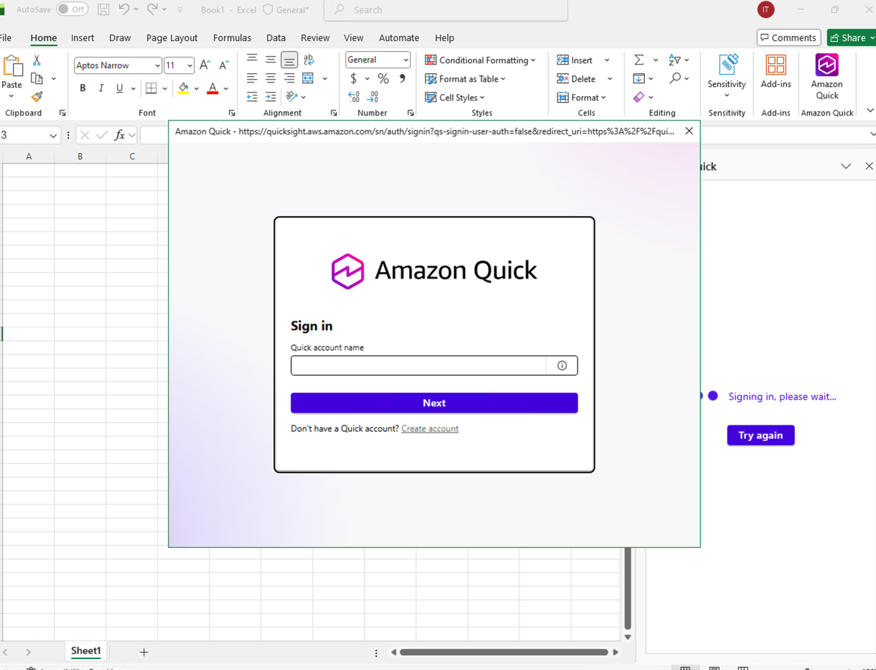Click the Borders icon
Screen dimensions: 876x670
[x=151, y=88]
